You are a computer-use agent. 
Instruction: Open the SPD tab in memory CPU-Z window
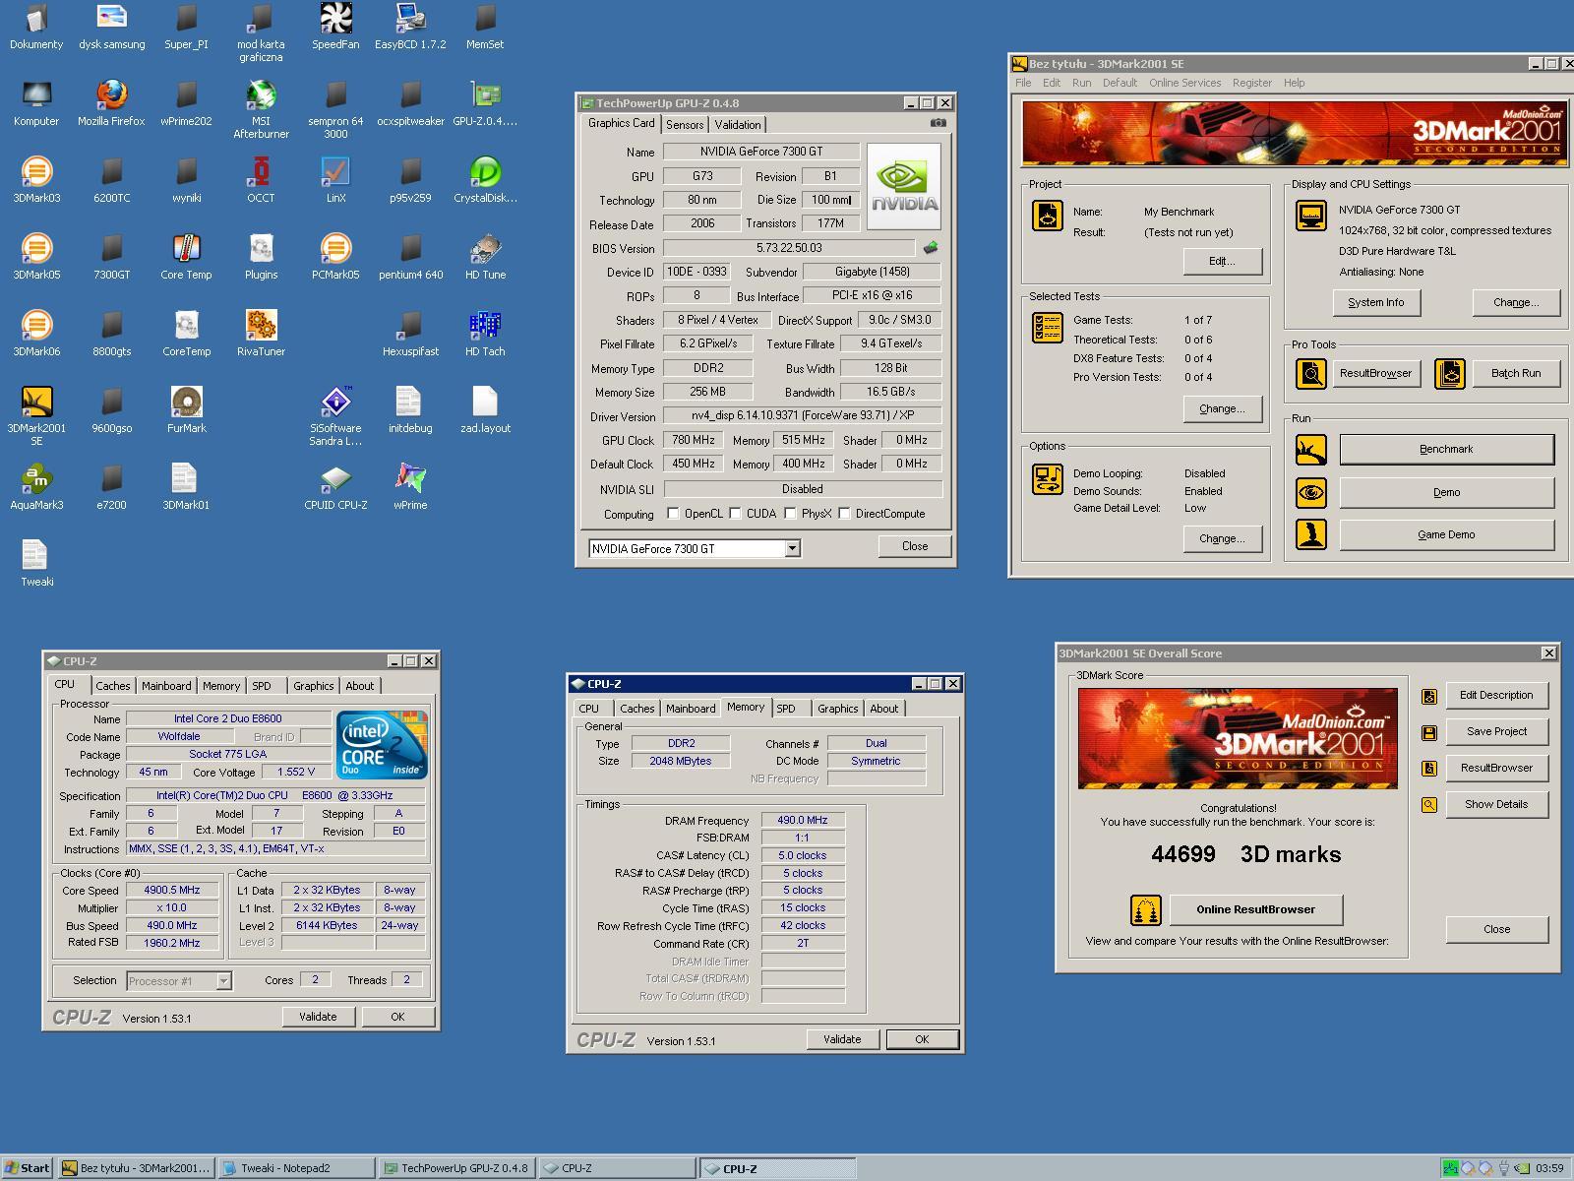point(786,709)
